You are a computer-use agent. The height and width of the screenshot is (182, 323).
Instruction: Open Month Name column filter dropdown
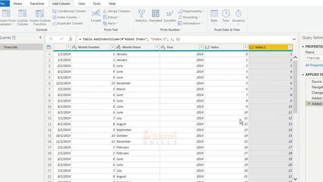(x=157, y=47)
